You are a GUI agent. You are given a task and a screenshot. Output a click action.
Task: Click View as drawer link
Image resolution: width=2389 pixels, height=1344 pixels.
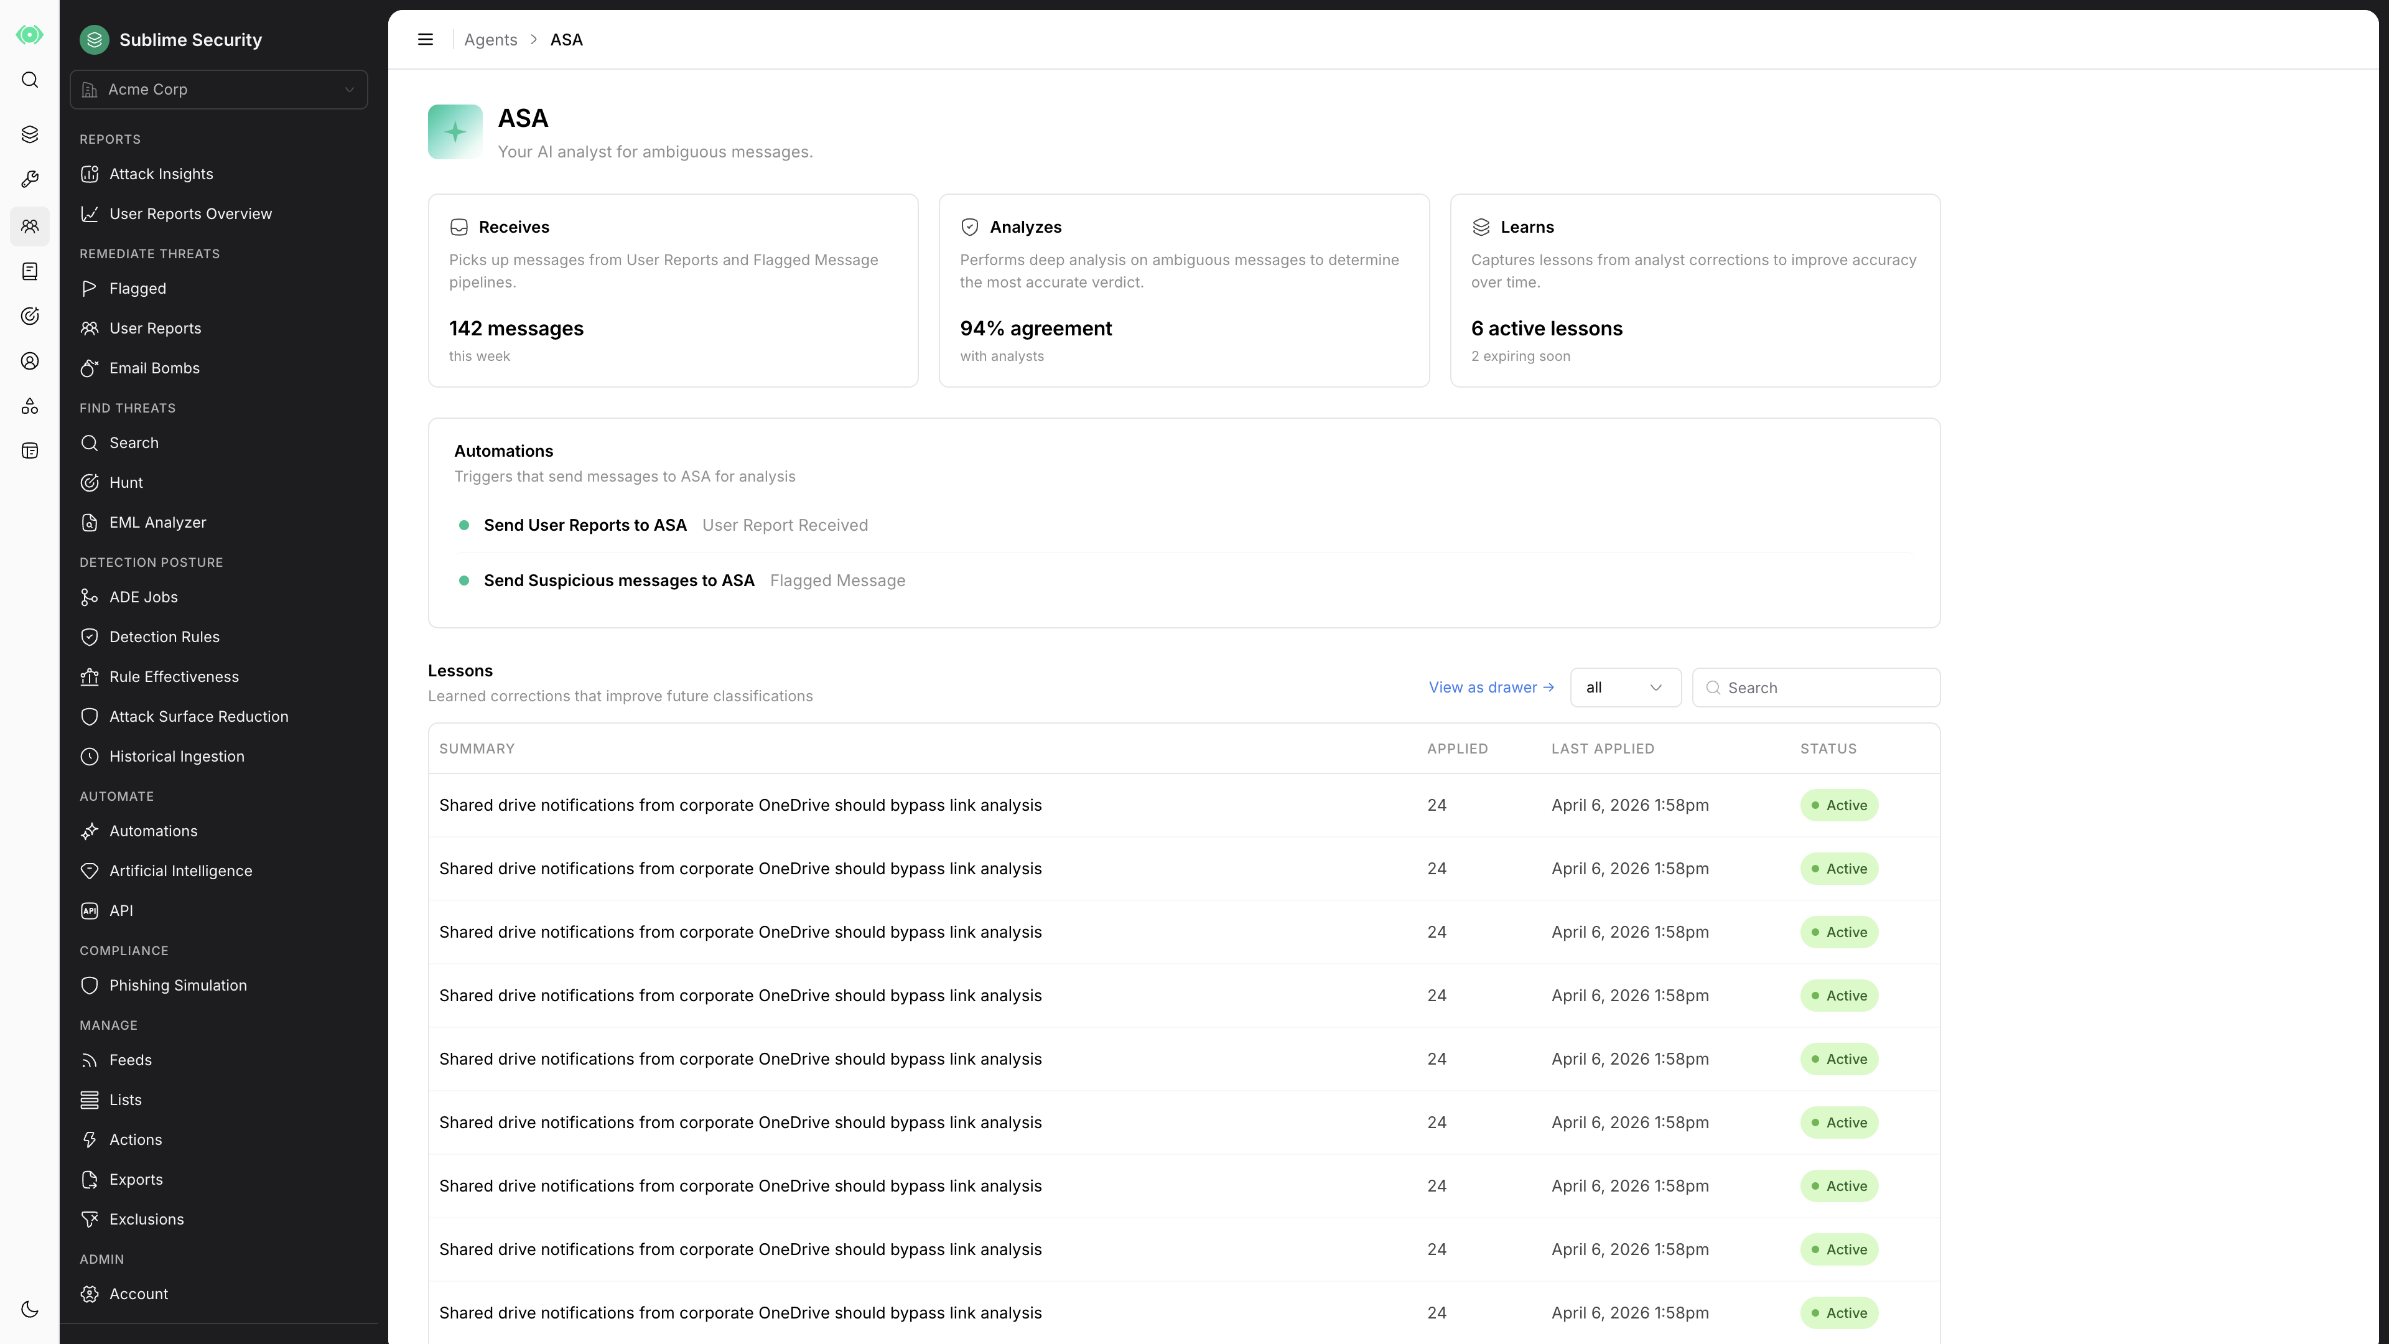(x=1491, y=688)
